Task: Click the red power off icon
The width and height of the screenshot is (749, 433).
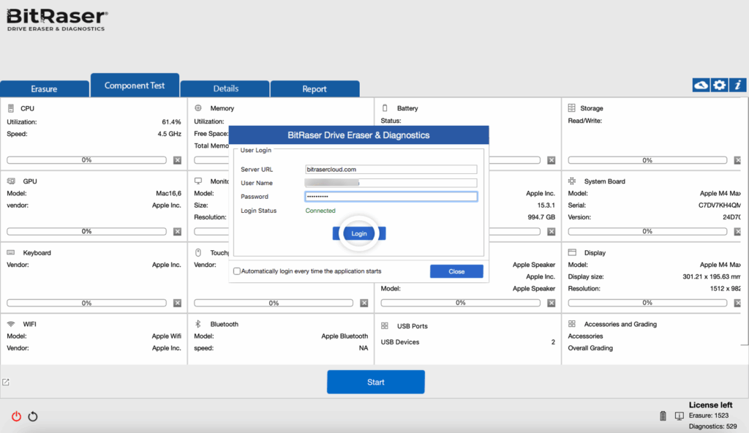Action: click(x=16, y=416)
